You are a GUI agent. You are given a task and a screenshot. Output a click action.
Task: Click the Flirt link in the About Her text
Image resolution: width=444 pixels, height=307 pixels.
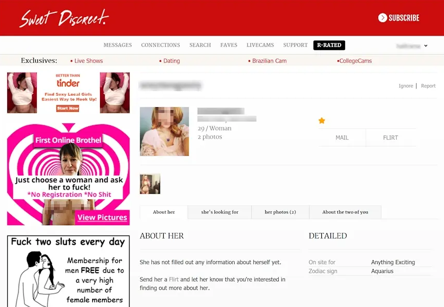coord(175,279)
